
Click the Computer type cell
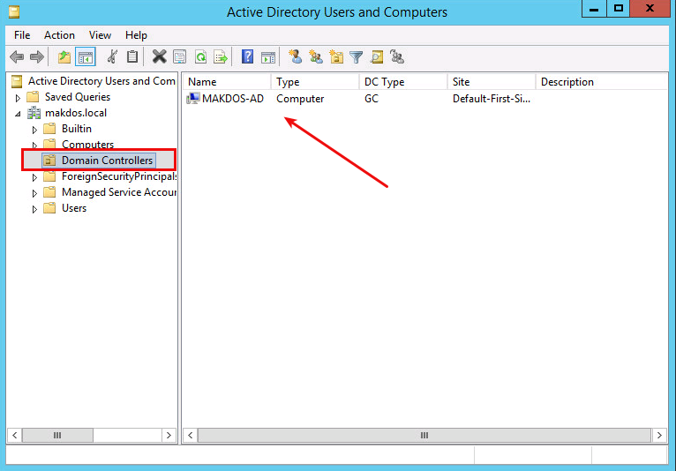tap(300, 99)
